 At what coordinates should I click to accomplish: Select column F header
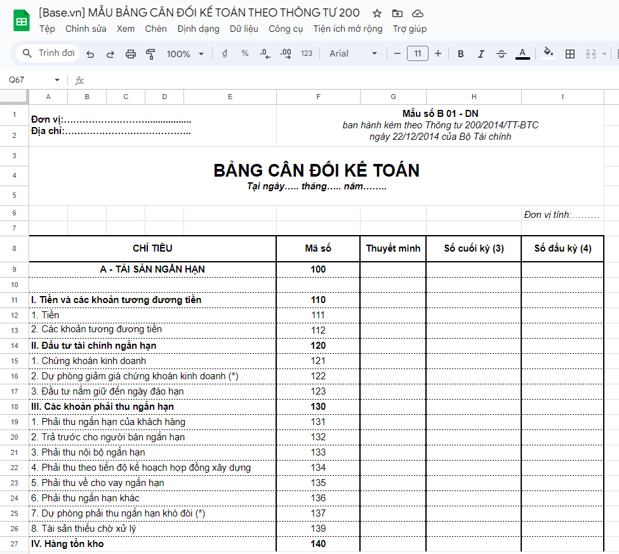tap(318, 97)
